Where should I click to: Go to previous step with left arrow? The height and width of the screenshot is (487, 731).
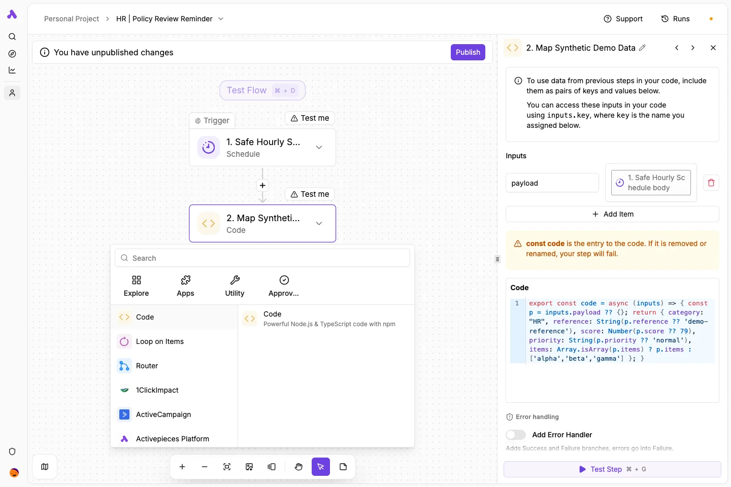pyautogui.click(x=677, y=48)
